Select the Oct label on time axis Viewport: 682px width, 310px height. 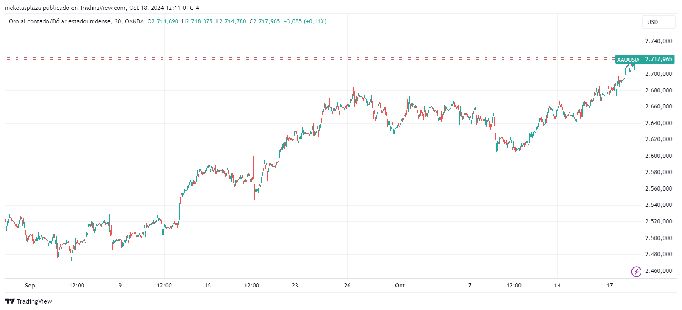tap(400, 286)
